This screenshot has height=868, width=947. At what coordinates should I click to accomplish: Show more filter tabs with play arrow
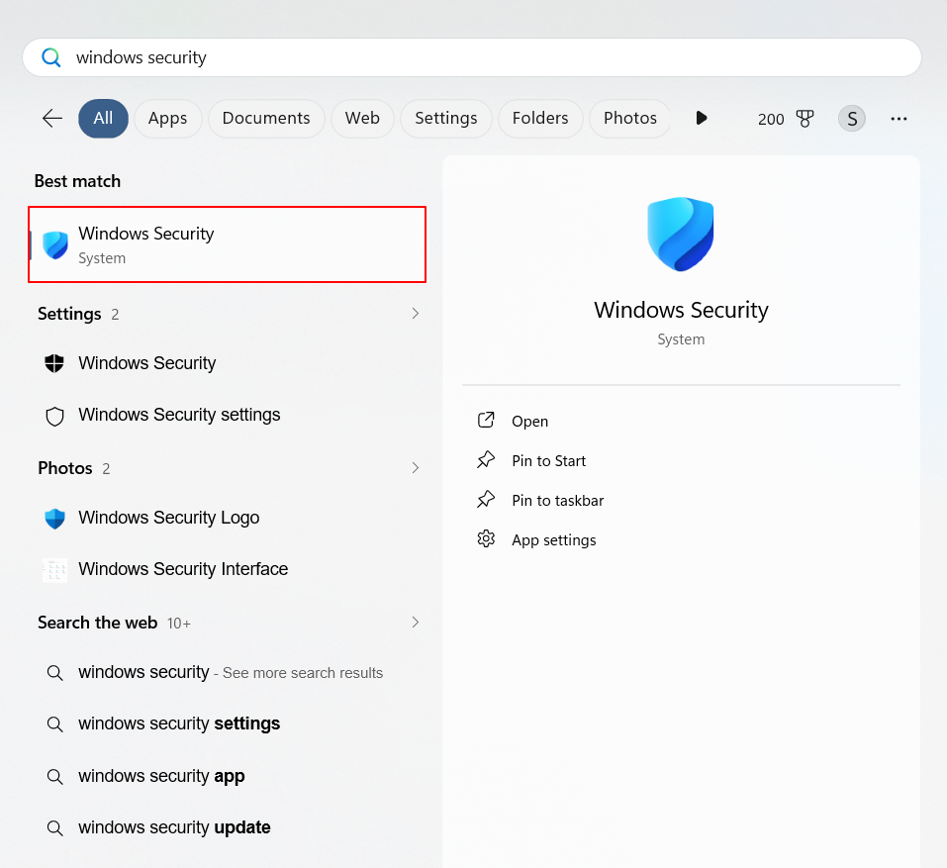coord(702,119)
